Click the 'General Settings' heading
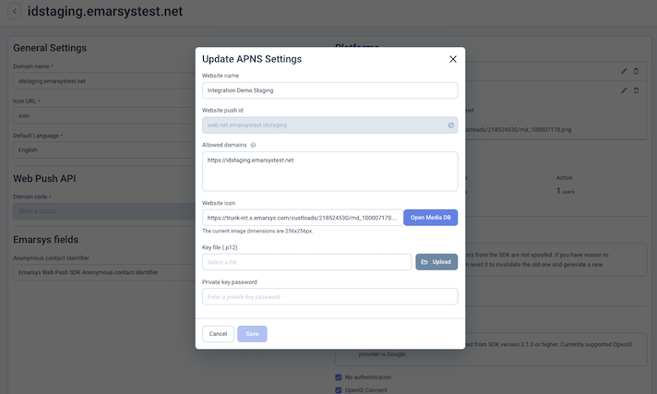657x394 pixels. click(50, 48)
